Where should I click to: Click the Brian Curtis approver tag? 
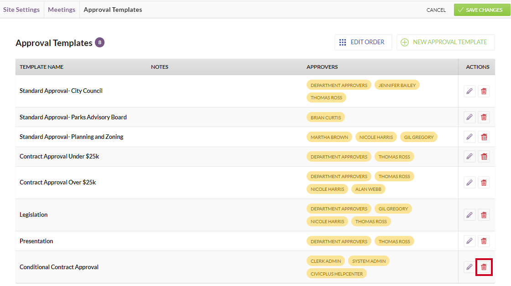(x=326, y=118)
